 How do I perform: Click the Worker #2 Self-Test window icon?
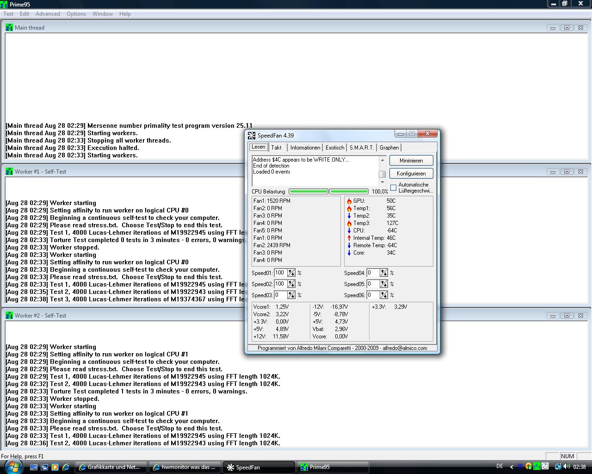[x=9, y=316]
